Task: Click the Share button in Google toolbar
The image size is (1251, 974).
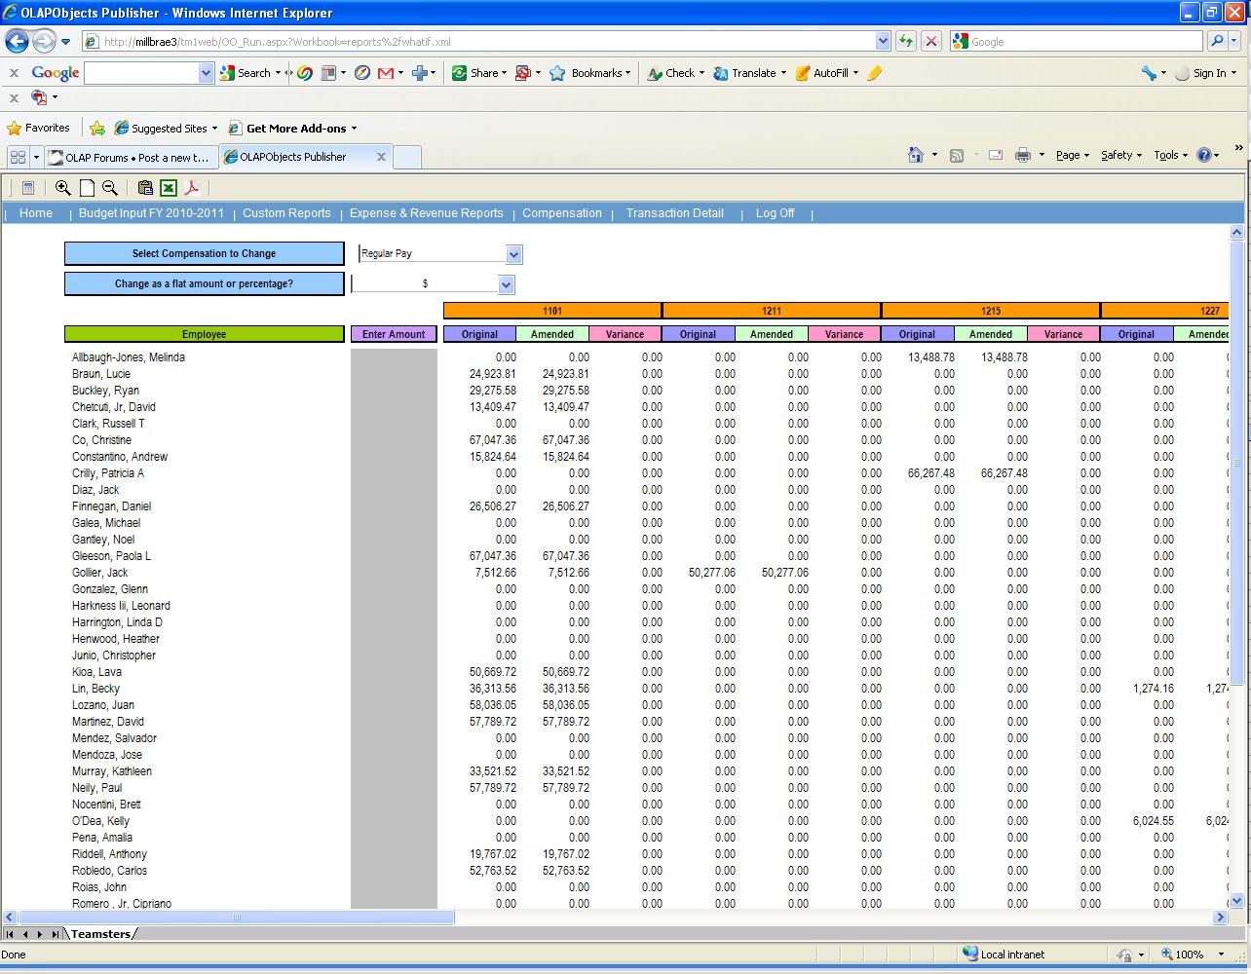Action: [476, 73]
